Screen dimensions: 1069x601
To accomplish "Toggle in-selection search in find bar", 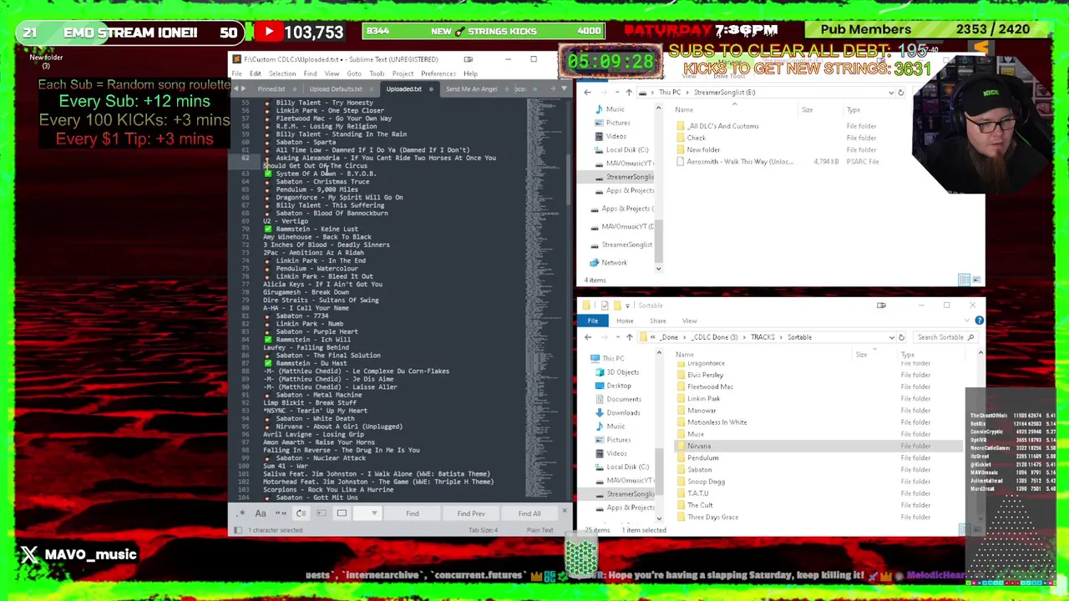I will (322, 513).
